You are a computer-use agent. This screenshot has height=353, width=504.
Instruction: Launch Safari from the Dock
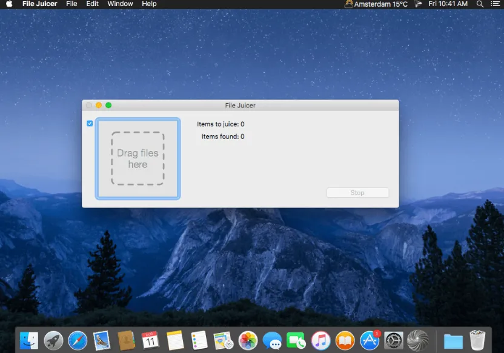(78, 340)
